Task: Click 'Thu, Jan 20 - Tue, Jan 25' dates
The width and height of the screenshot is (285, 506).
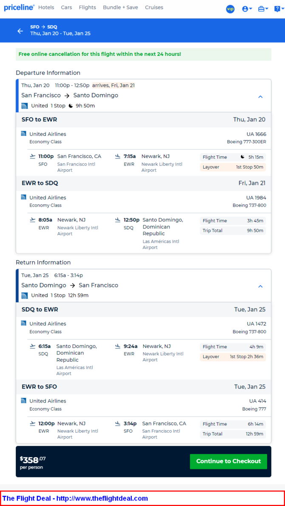Action: (60, 33)
